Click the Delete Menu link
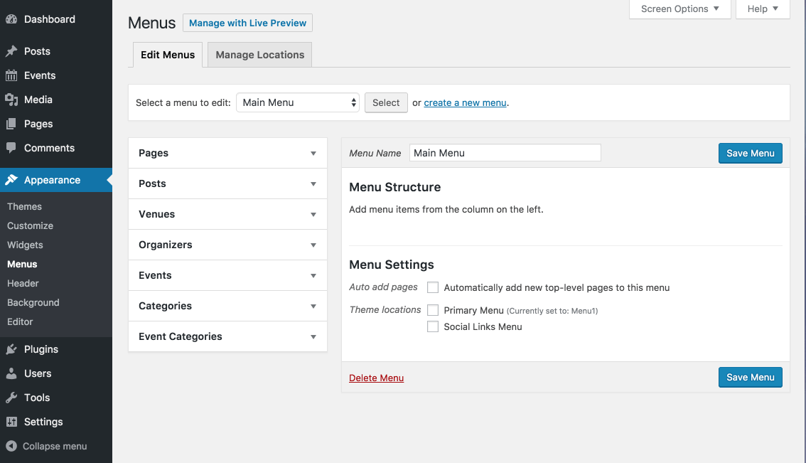Screen dimensions: 806x463 tap(376, 378)
